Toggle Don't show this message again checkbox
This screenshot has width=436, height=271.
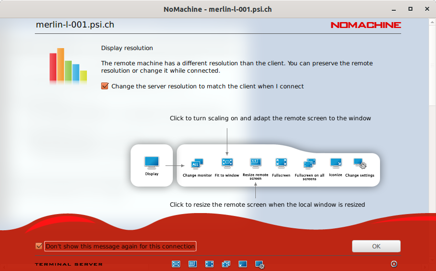[x=39, y=246]
